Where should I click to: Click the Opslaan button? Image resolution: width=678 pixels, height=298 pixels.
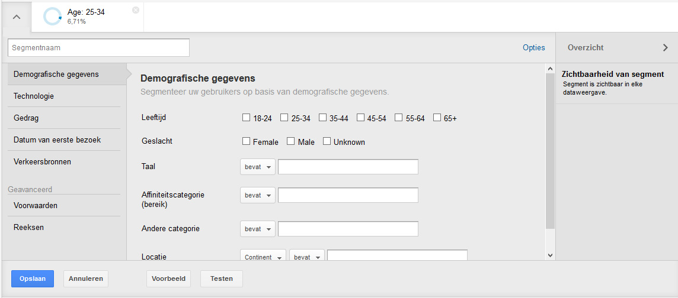(33, 278)
